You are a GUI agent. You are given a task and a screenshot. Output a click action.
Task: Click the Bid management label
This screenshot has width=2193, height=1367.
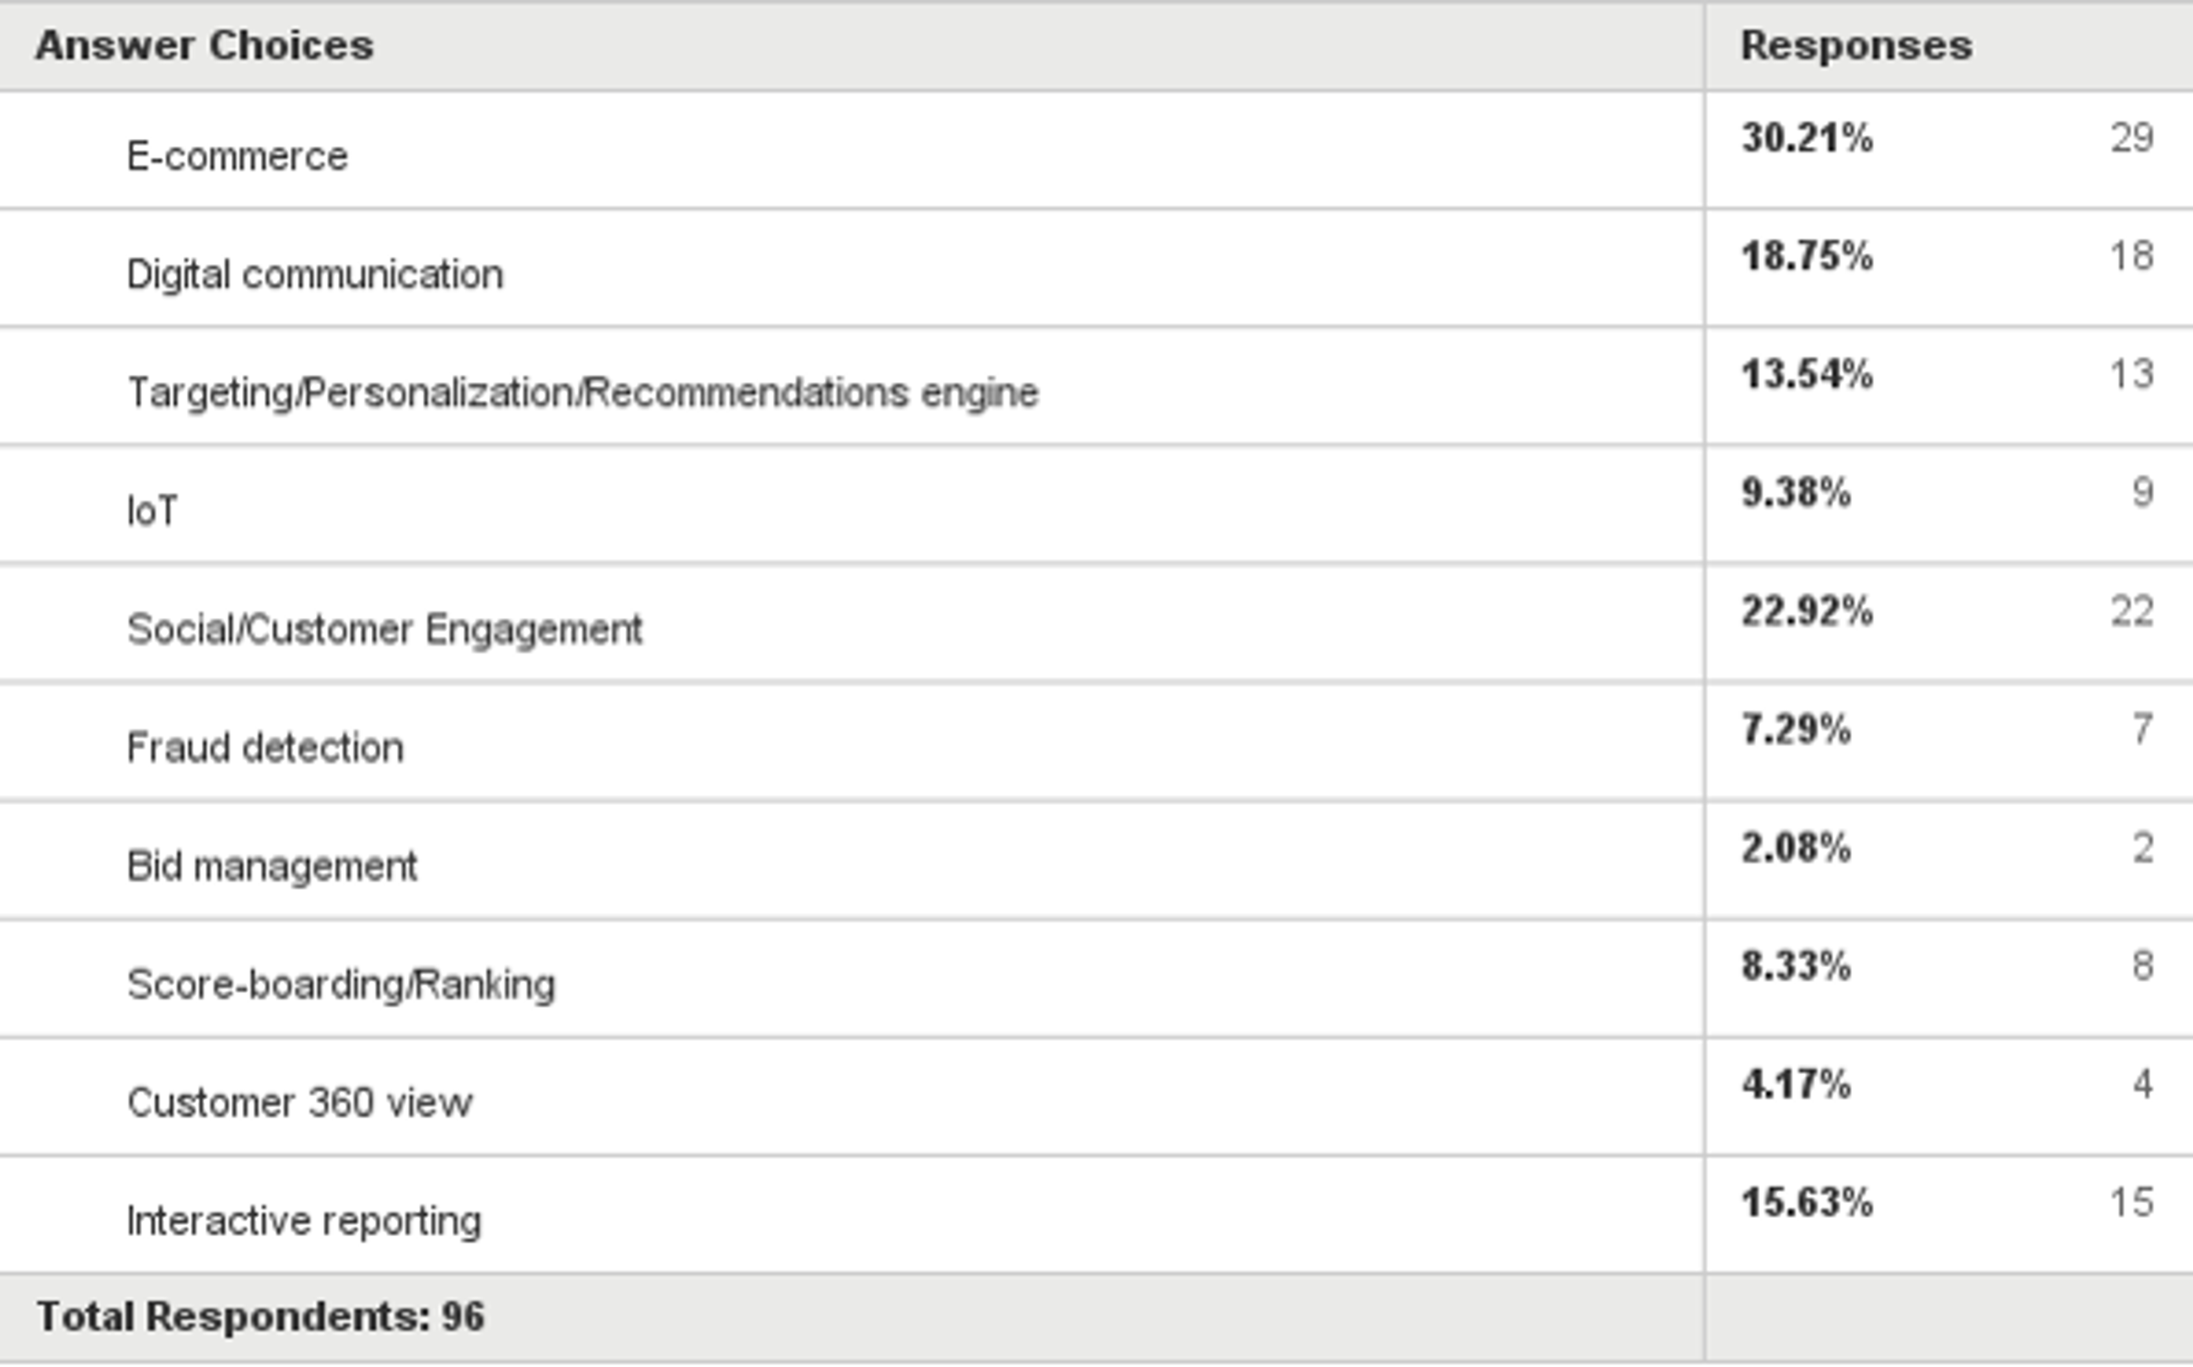tap(271, 866)
